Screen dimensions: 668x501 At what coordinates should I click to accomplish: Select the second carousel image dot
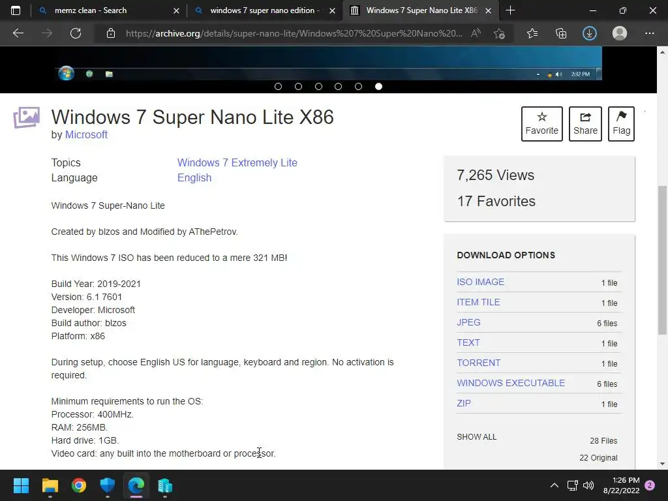[x=298, y=87]
